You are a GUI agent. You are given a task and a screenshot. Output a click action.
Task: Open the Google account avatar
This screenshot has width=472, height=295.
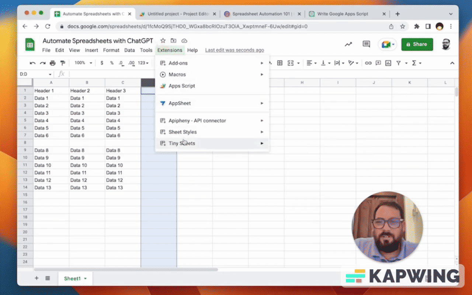point(446,44)
